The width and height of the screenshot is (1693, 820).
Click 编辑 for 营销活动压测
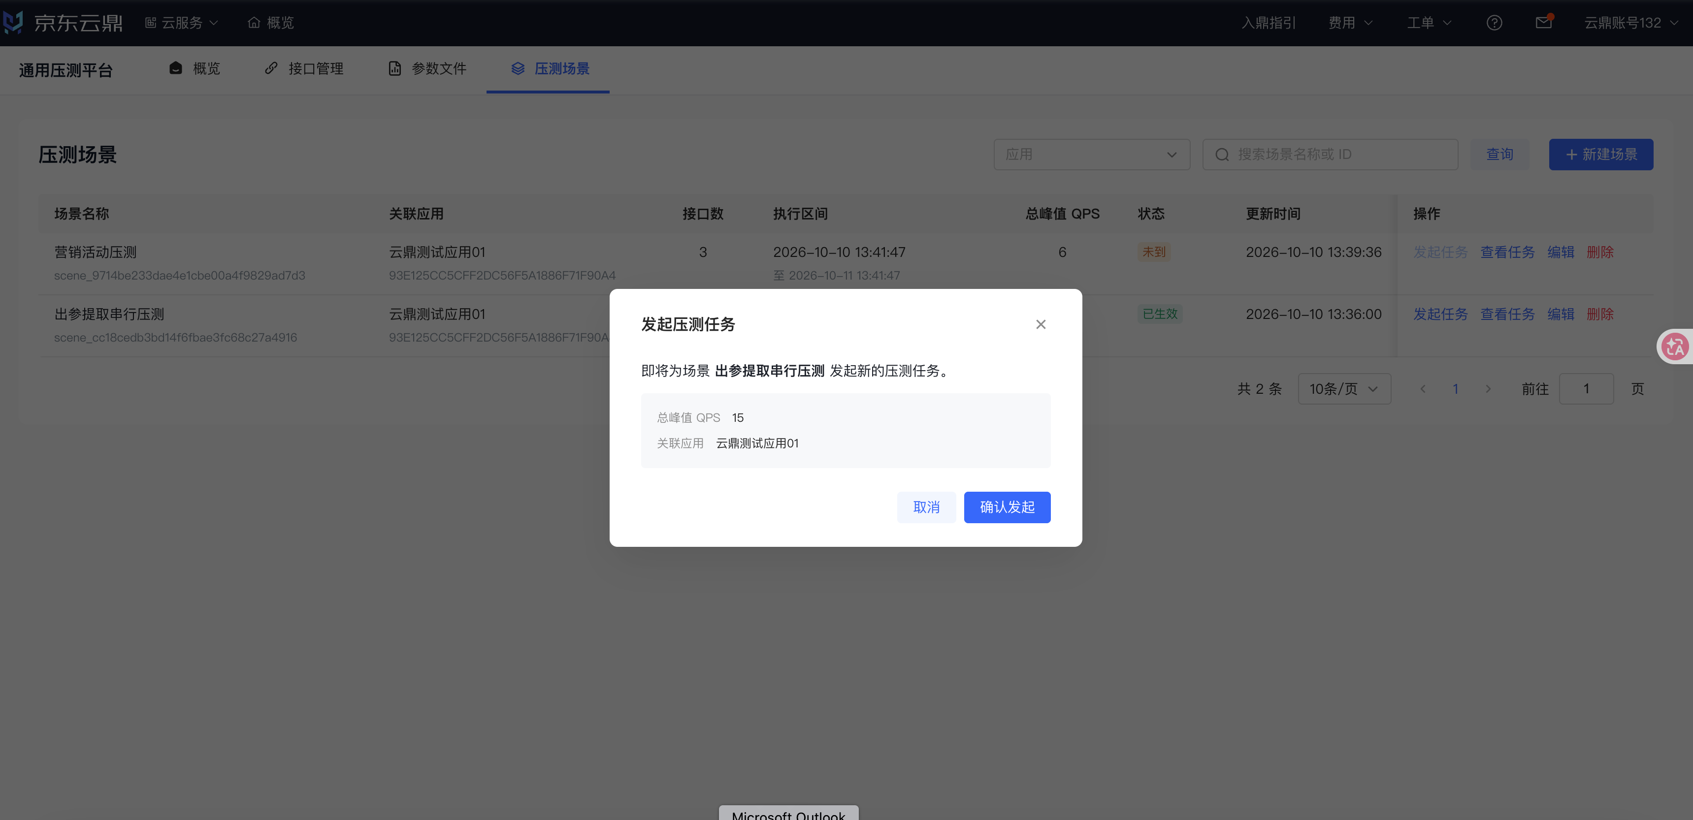[x=1560, y=252]
